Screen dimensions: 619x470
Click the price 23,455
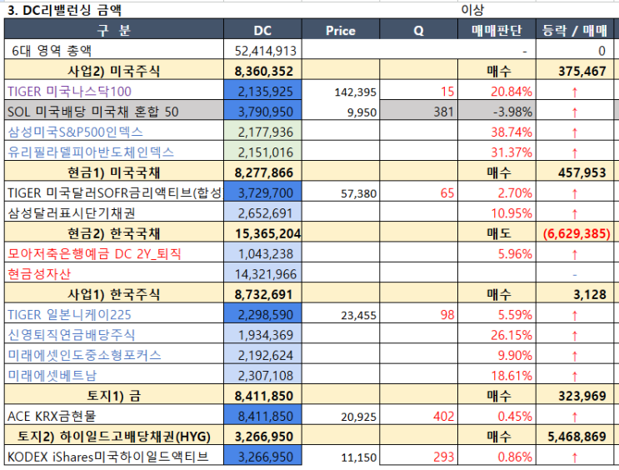[340, 314]
